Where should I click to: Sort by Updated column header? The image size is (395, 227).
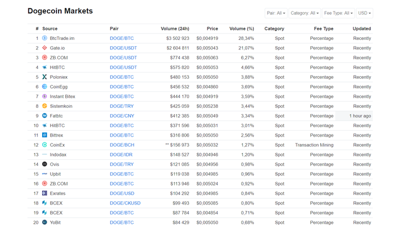[361, 28]
